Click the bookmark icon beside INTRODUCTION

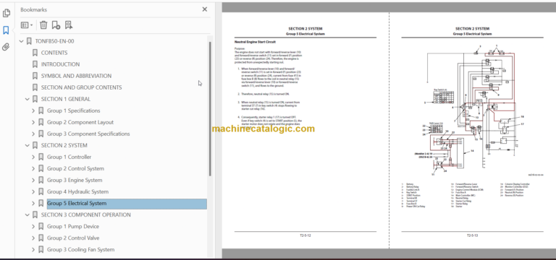(35, 64)
